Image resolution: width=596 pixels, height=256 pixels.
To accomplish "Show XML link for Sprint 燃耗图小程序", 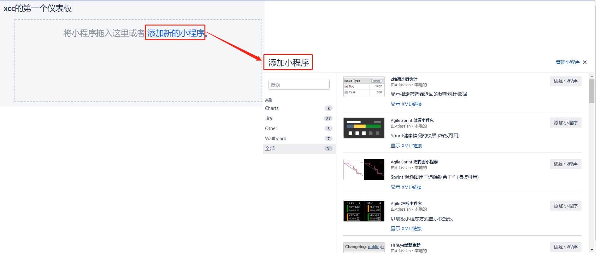I will click(406, 187).
